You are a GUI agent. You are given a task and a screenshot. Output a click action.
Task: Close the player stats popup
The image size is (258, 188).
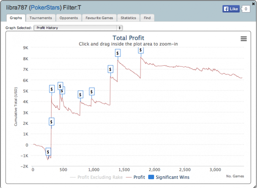(x=254, y=4)
